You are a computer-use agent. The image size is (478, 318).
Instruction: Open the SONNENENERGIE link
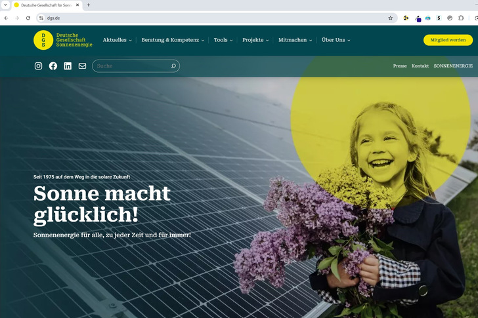453,66
